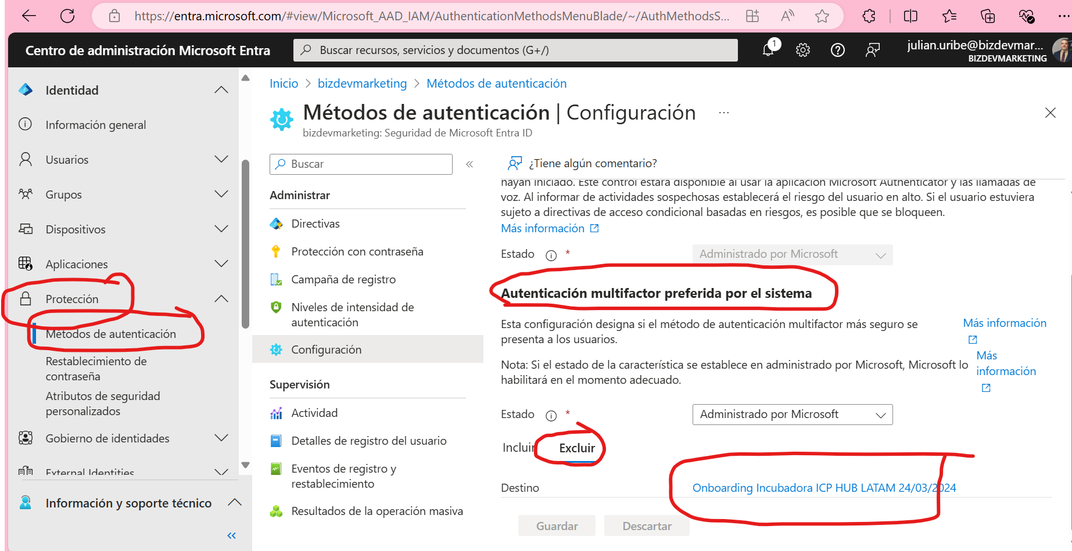
Task: Open the notifications bell with badge
Action: pyautogui.click(x=769, y=49)
